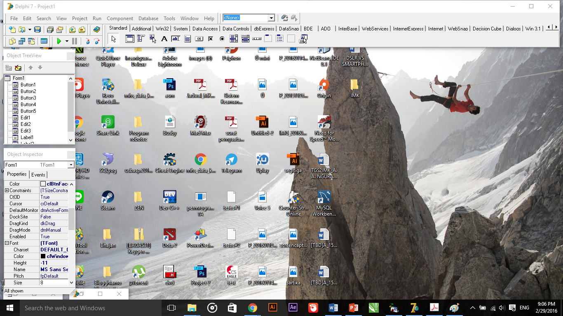Select the CheckBox component in palette
The height and width of the screenshot is (316, 563).
pos(211,39)
